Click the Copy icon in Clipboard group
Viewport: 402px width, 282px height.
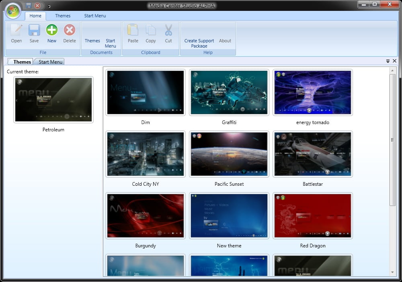coord(151,31)
